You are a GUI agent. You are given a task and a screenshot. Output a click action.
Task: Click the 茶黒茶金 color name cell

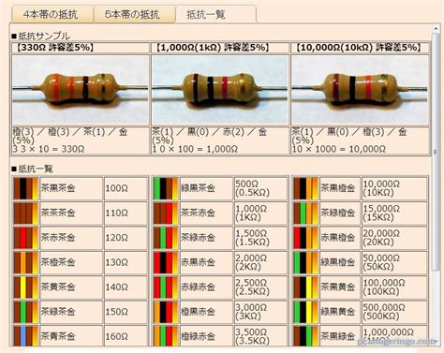[x=71, y=188]
